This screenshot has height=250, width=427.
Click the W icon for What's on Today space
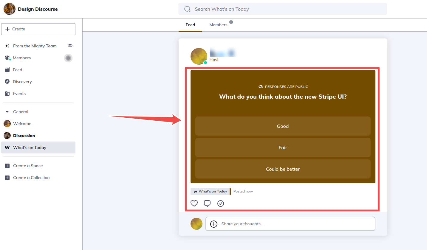(x=7, y=147)
